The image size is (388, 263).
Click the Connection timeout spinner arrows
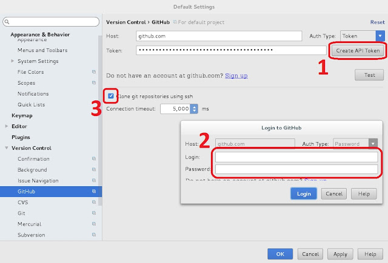coord(194,109)
